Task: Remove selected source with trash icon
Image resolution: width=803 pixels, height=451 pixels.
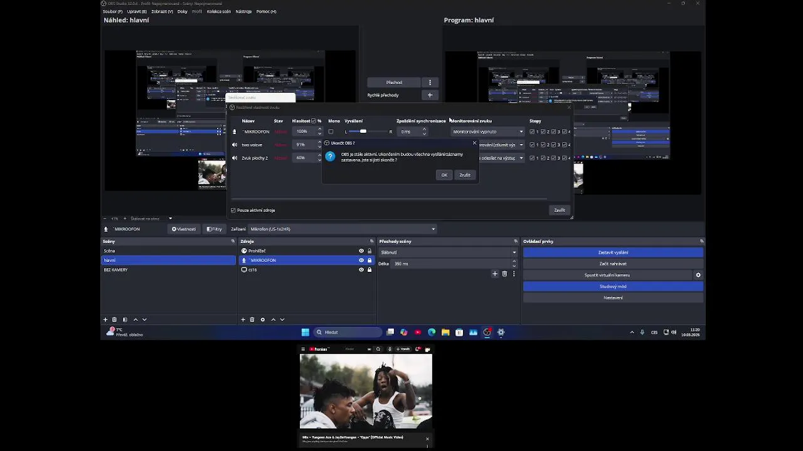Action: point(252,319)
